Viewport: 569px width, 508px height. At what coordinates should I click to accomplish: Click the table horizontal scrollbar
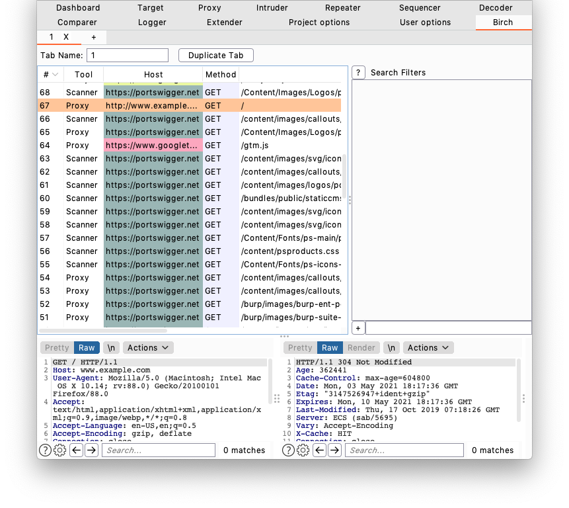[103, 331]
